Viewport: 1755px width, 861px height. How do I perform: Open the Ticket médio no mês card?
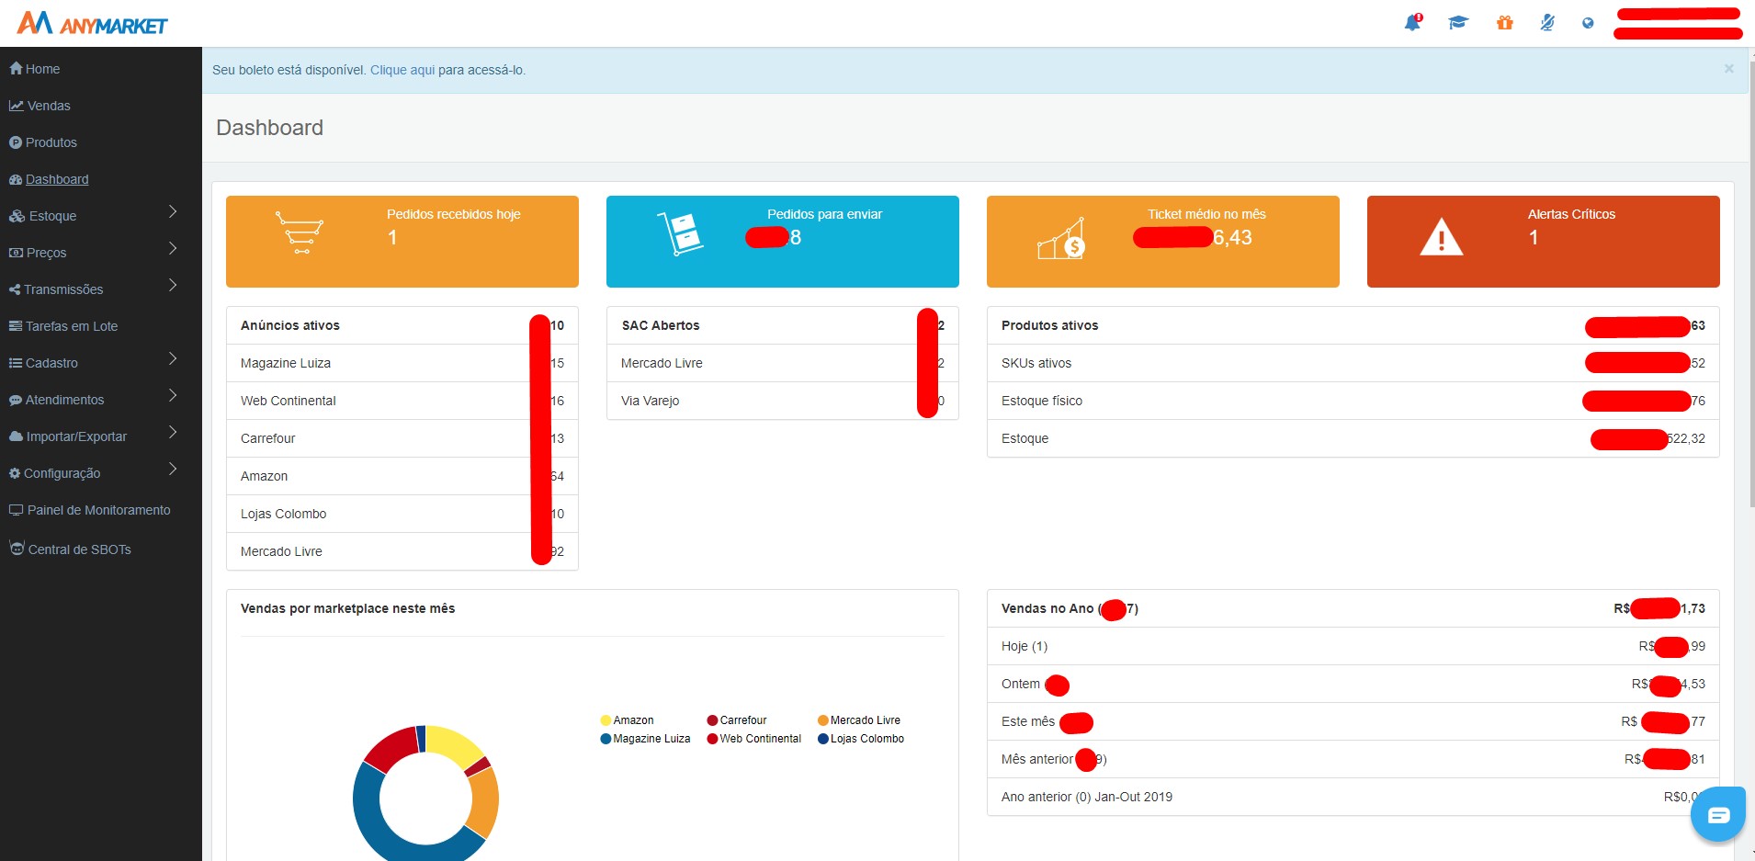[1163, 242]
